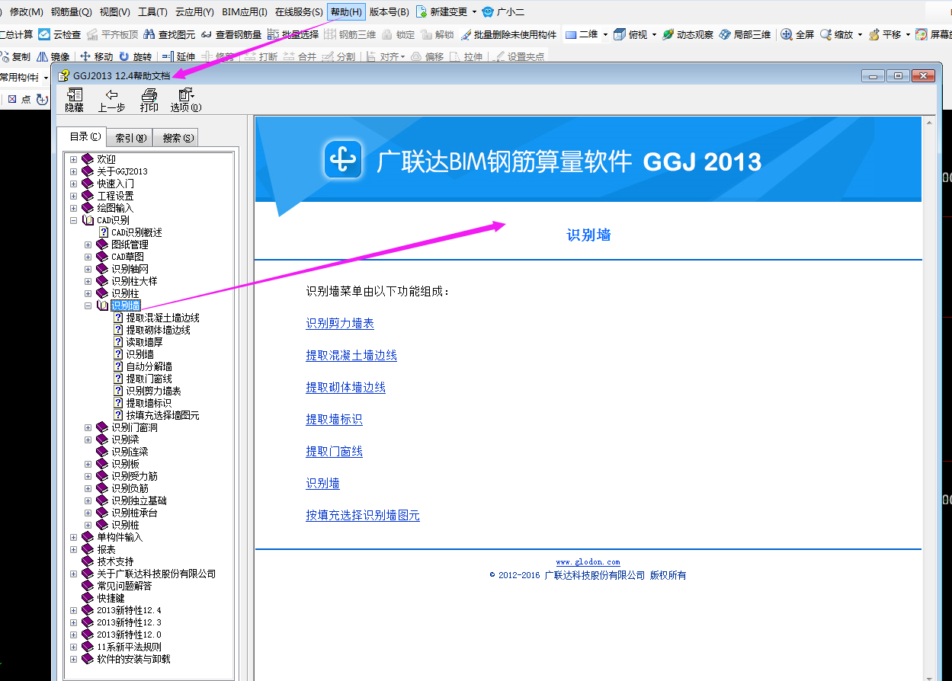Collapse the CAD识别 tree node

click(x=73, y=220)
